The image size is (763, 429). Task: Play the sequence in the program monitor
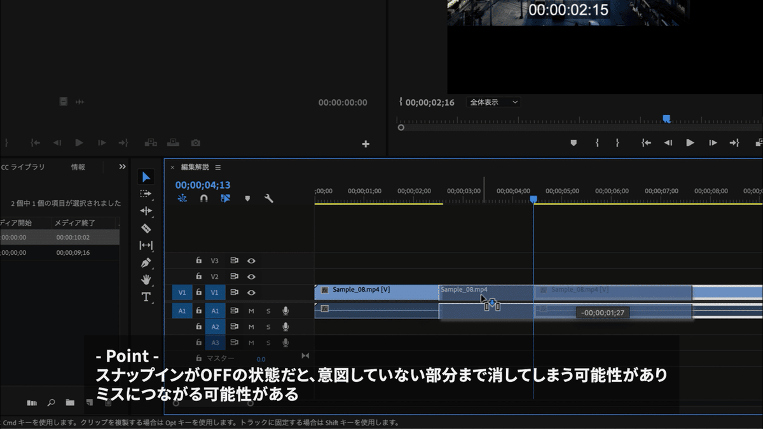click(690, 143)
